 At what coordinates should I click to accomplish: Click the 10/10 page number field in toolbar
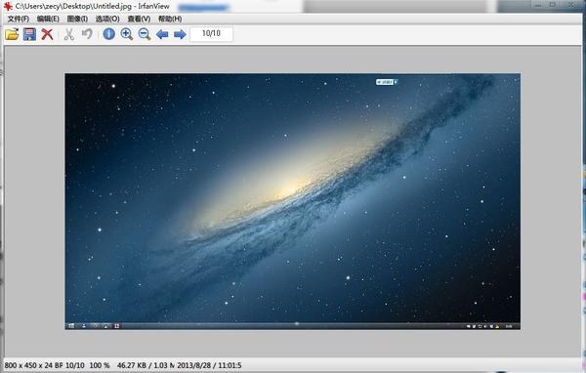tap(211, 33)
